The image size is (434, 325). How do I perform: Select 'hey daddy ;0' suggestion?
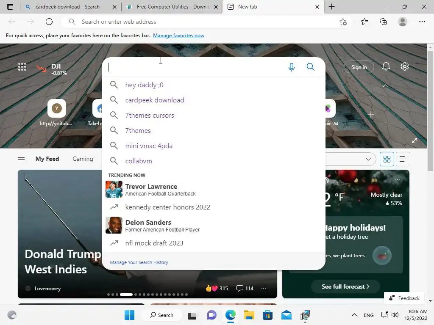pyautogui.click(x=214, y=85)
